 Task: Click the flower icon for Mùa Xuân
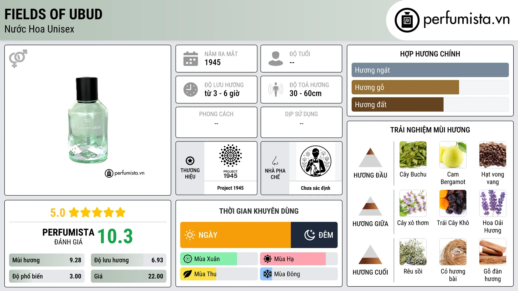(x=188, y=259)
